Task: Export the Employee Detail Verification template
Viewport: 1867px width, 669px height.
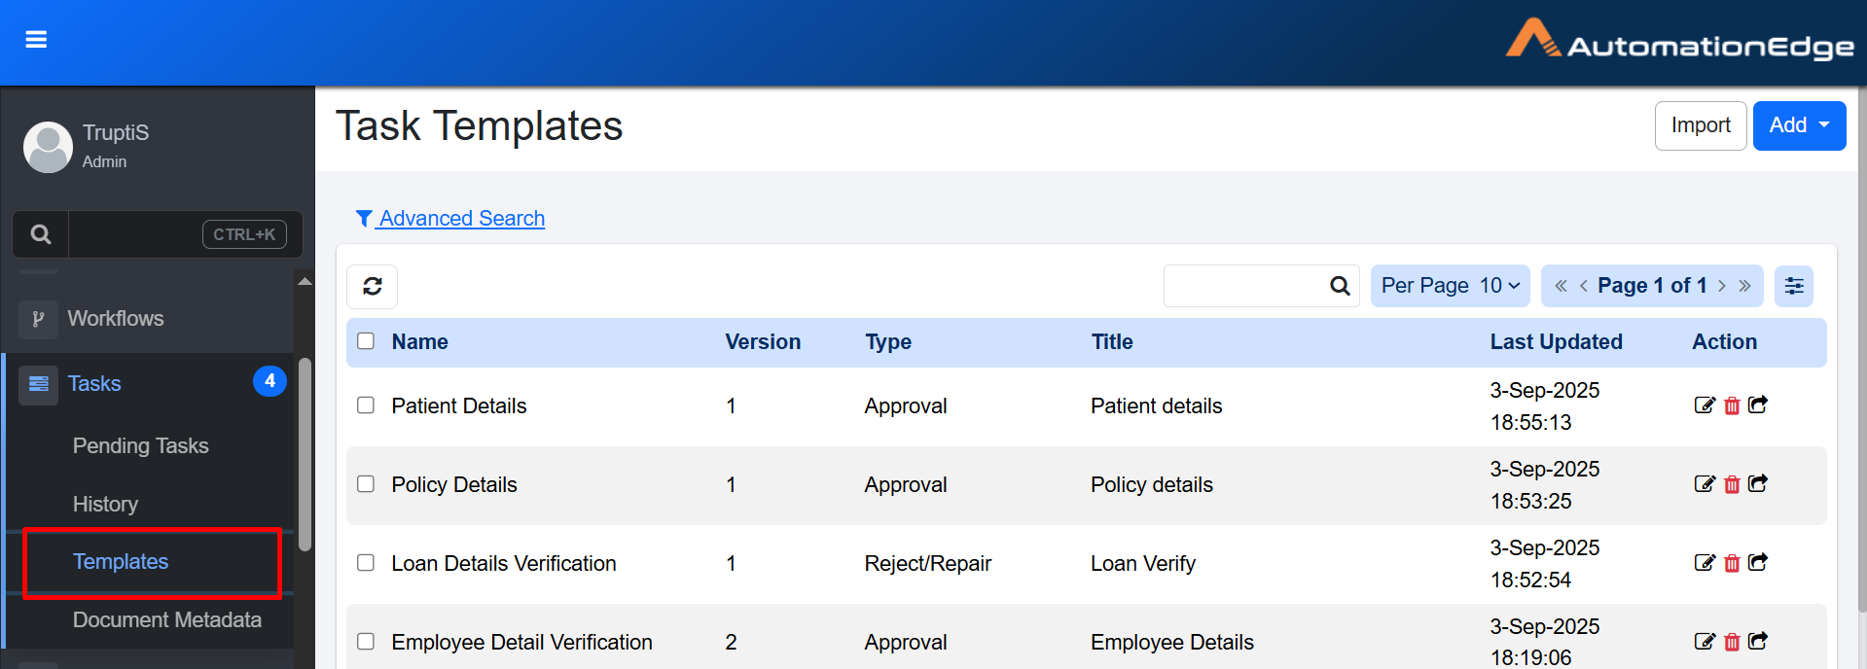Action: click(x=1757, y=641)
